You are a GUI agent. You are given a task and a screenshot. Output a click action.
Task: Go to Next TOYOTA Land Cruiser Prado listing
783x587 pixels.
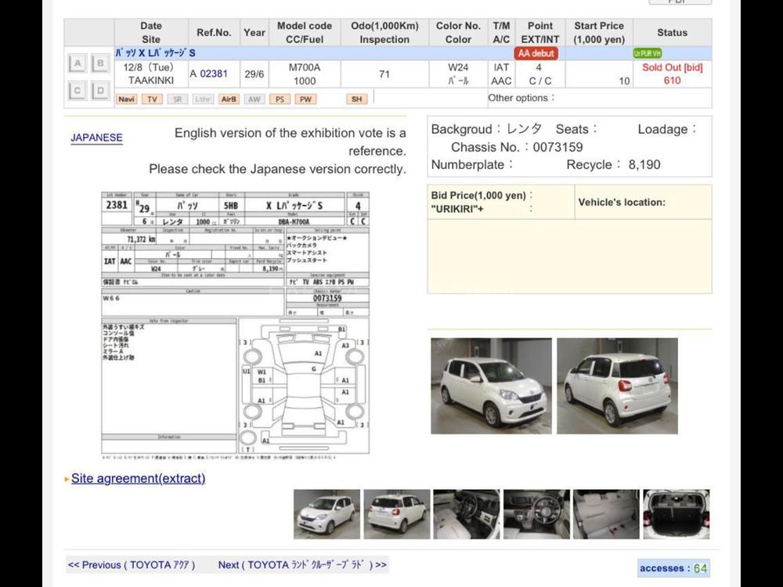pos(302,565)
